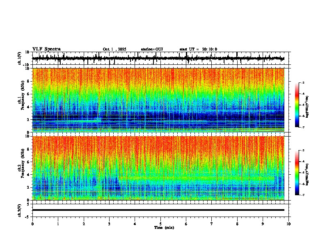
Task: Click time axis tick label '3'
Action: [109, 224]
